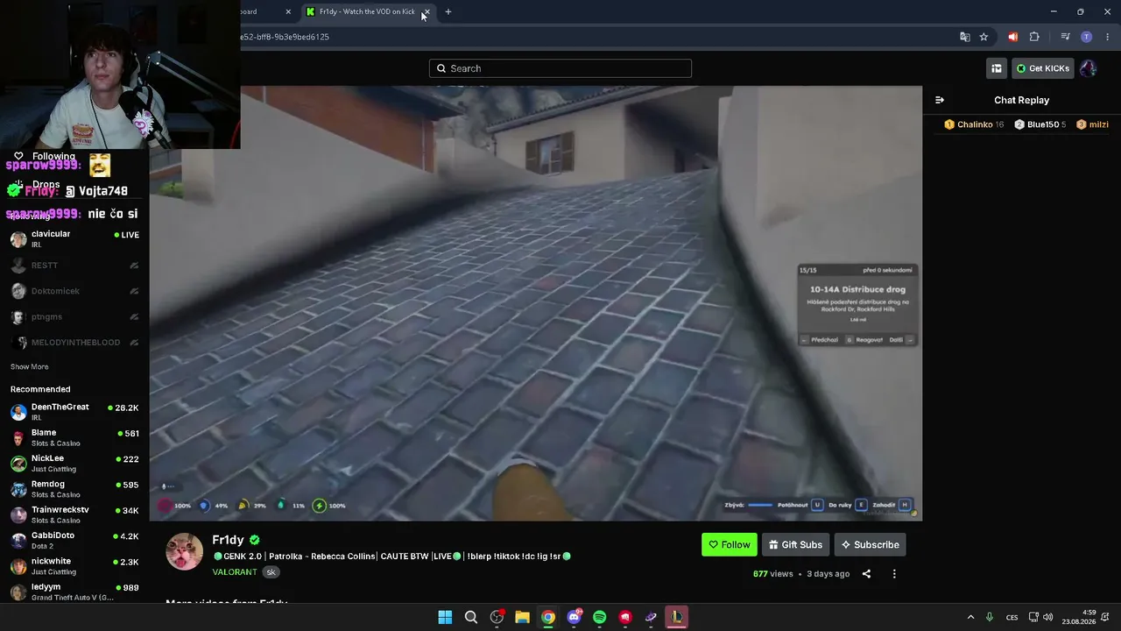Subscribe to the Fr1dy channel
Viewport: 1121px width, 631px height.
[x=870, y=544]
